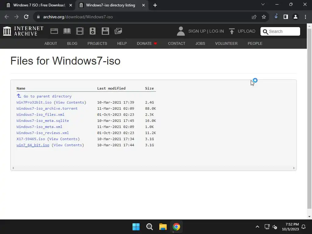Click the user avatar icon
This screenshot has width=312, height=234.
click(x=181, y=31)
